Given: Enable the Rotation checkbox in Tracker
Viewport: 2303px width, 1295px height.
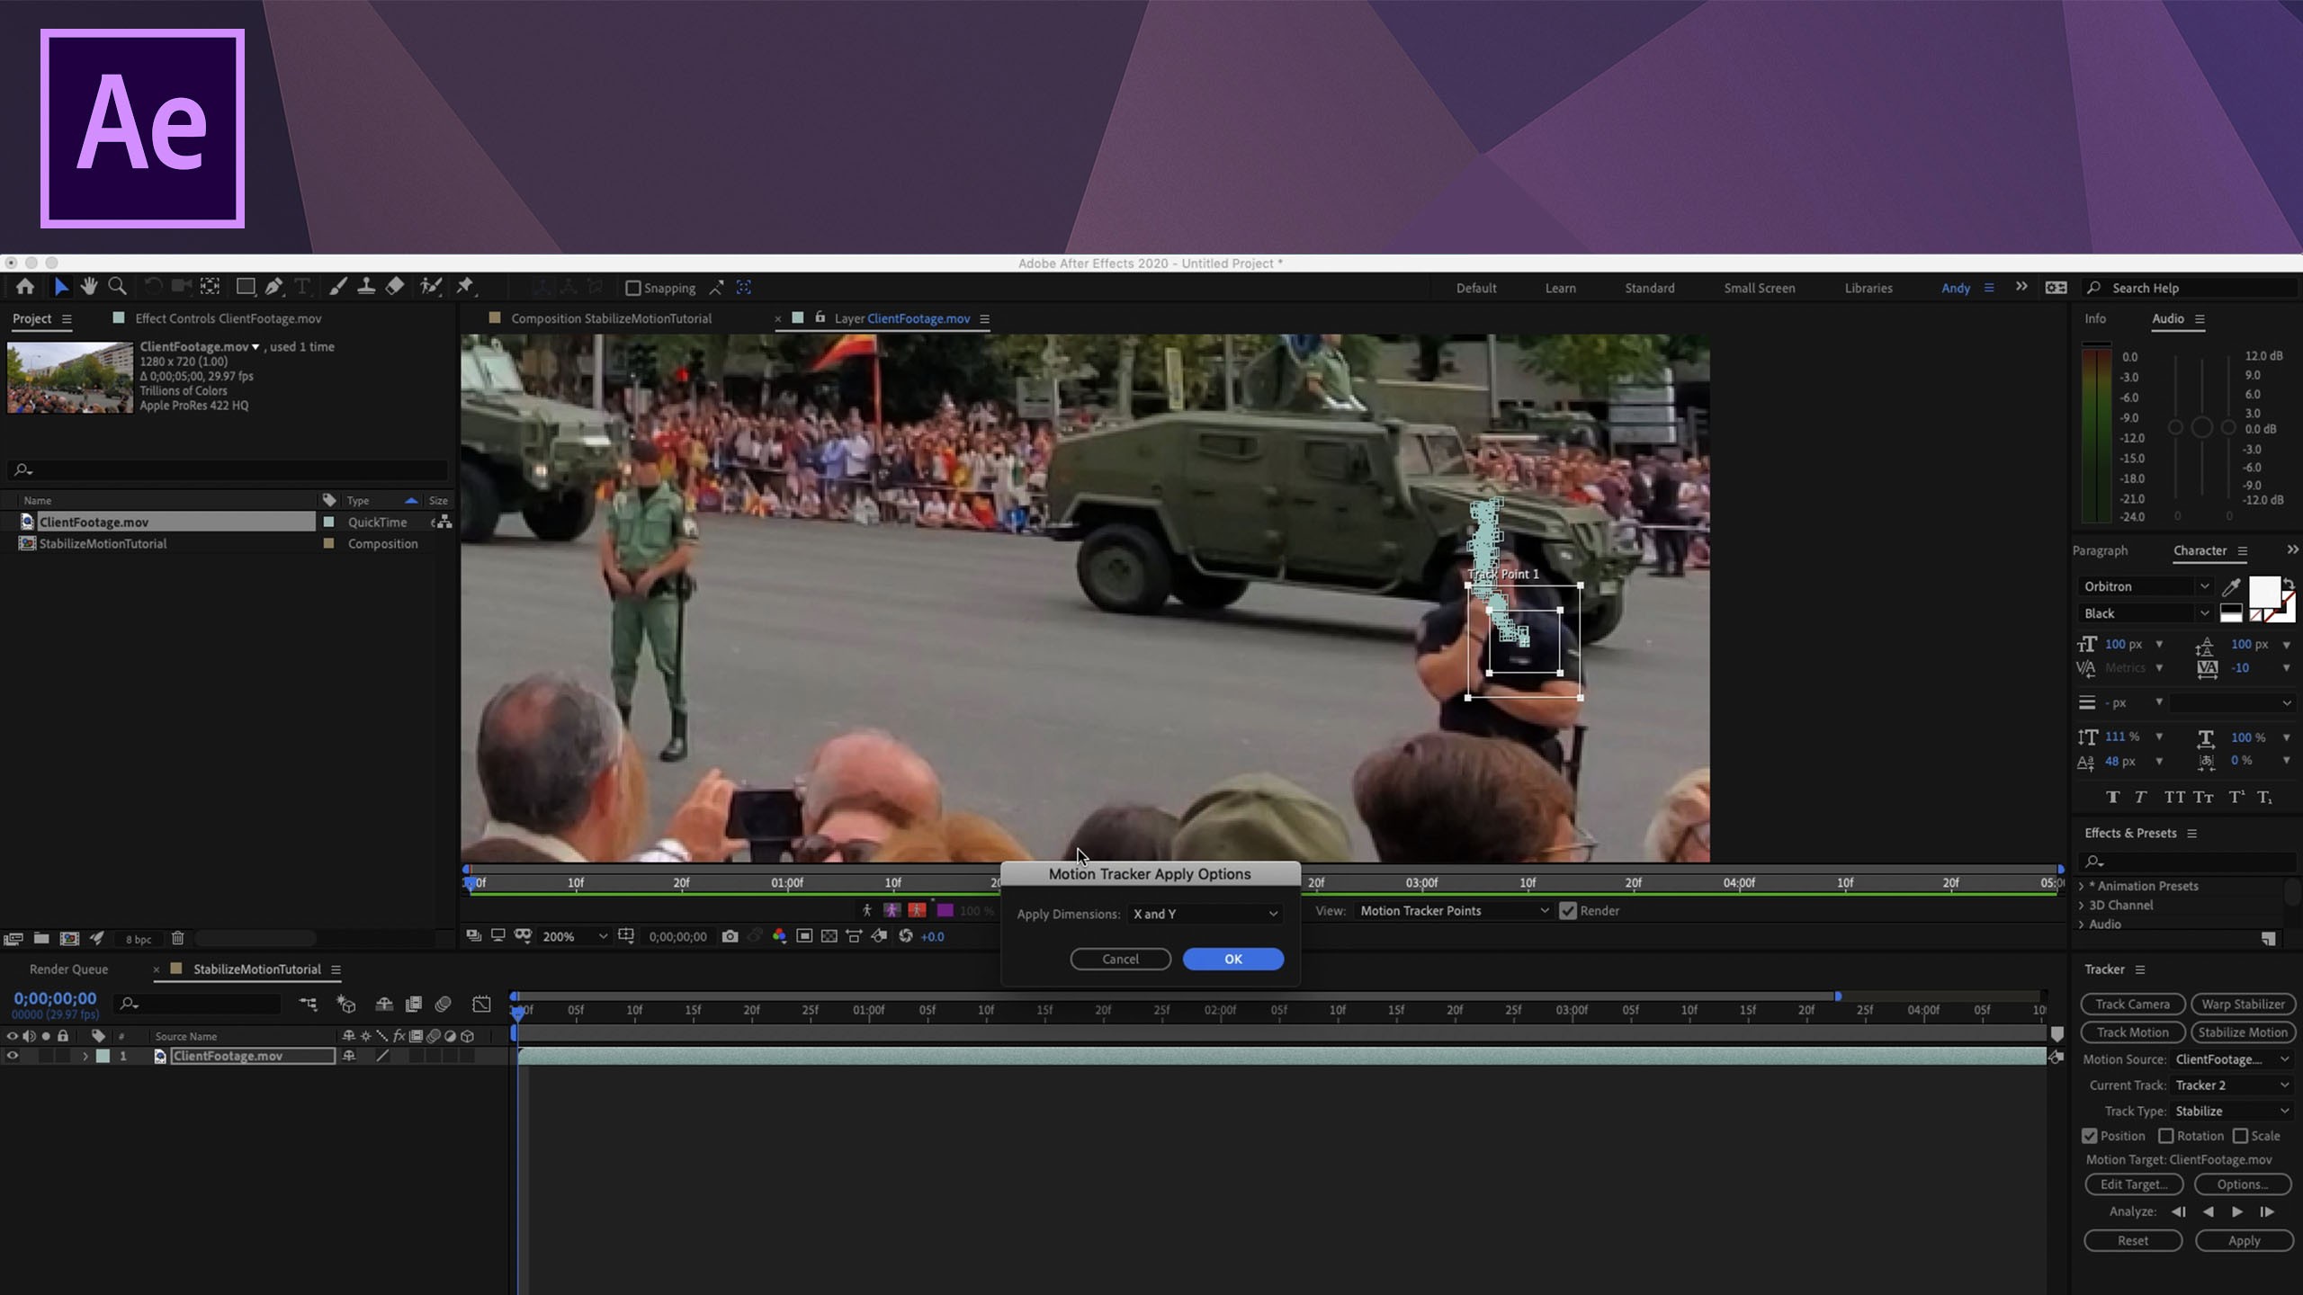Looking at the screenshot, I should coord(2166,1136).
